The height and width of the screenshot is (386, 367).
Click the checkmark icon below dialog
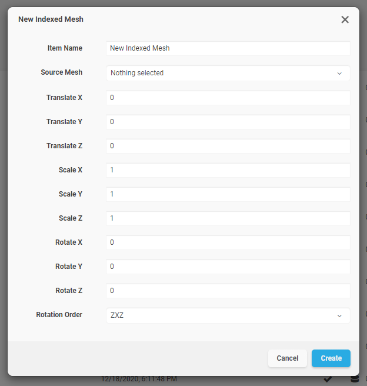coord(328,379)
